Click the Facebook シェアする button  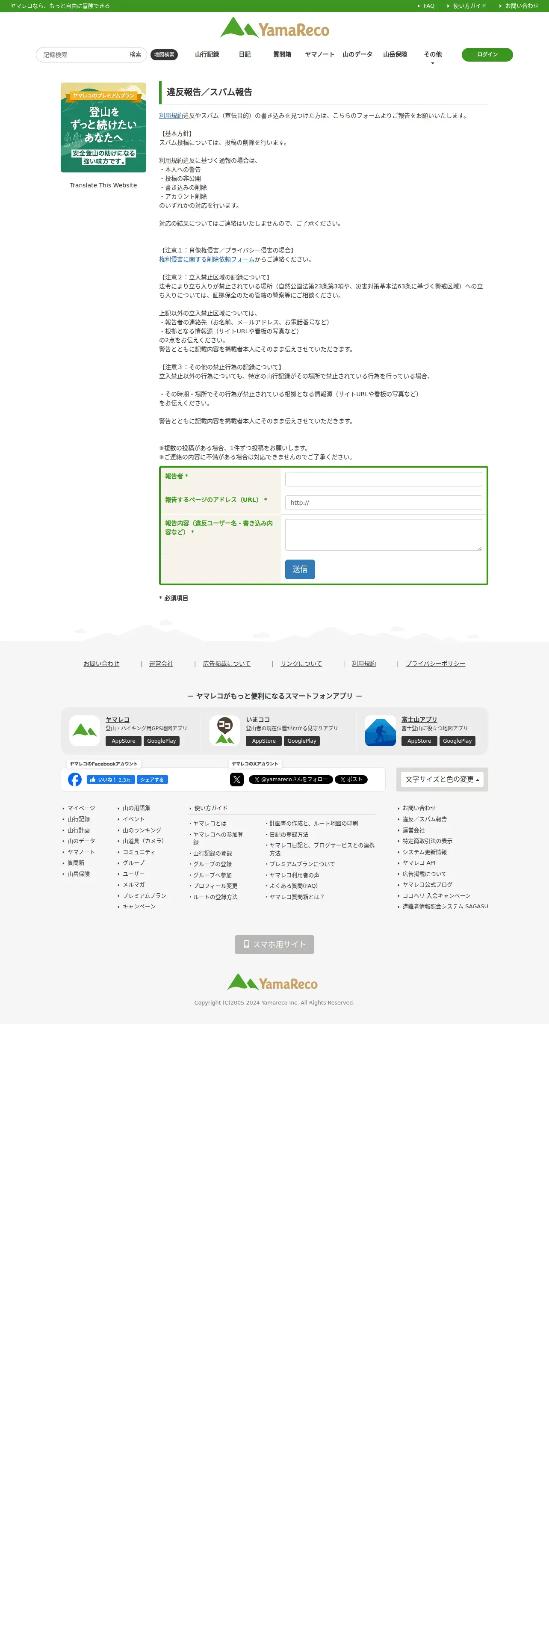point(152,779)
